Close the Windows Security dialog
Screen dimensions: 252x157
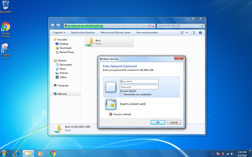click(179, 58)
